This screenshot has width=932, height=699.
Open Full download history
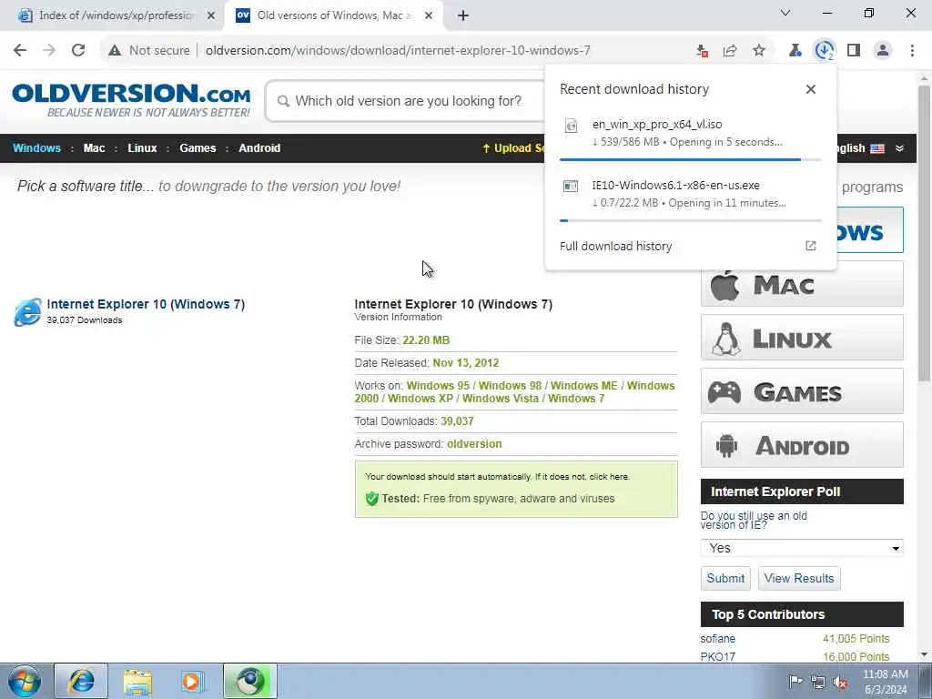click(616, 246)
